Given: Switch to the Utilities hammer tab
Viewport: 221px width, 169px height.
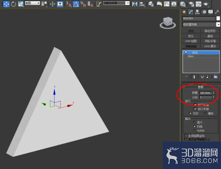Looking at the screenshot, I should coord(217,12).
